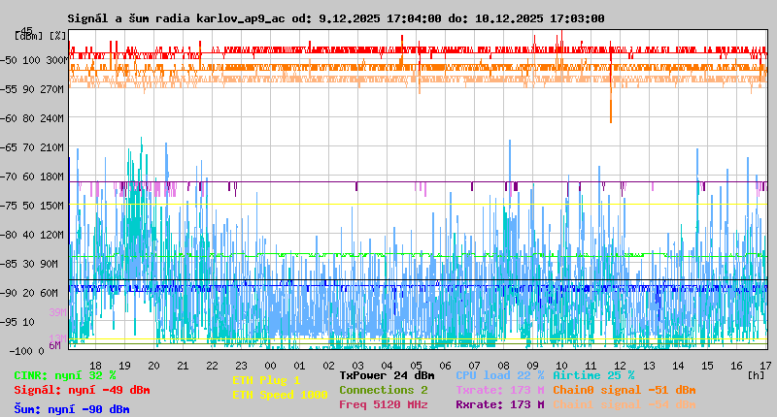The image size is (777, 417).
Task: Select the TxPower 24 dBm label
Action: click(387, 375)
